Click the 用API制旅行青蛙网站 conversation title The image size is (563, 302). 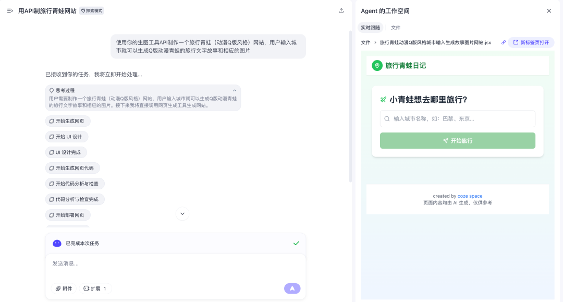tap(47, 11)
